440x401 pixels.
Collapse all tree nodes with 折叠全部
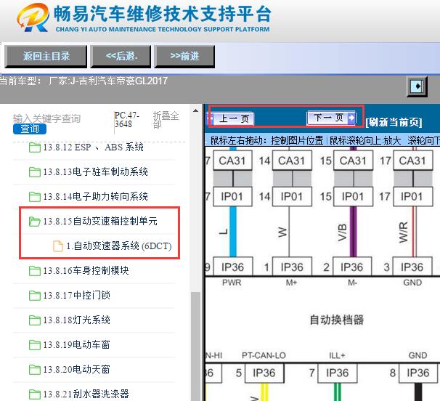pyautogui.click(x=166, y=120)
